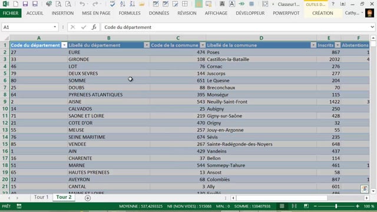The height and width of the screenshot is (212, 377).
Task: Switch to Page Break Preview in status bar
Action: click(306, 206)
